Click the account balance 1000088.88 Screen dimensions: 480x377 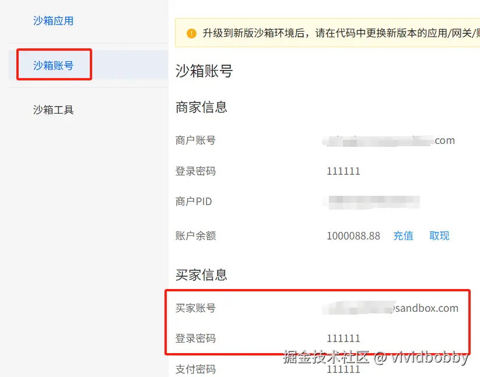(354, 236)
